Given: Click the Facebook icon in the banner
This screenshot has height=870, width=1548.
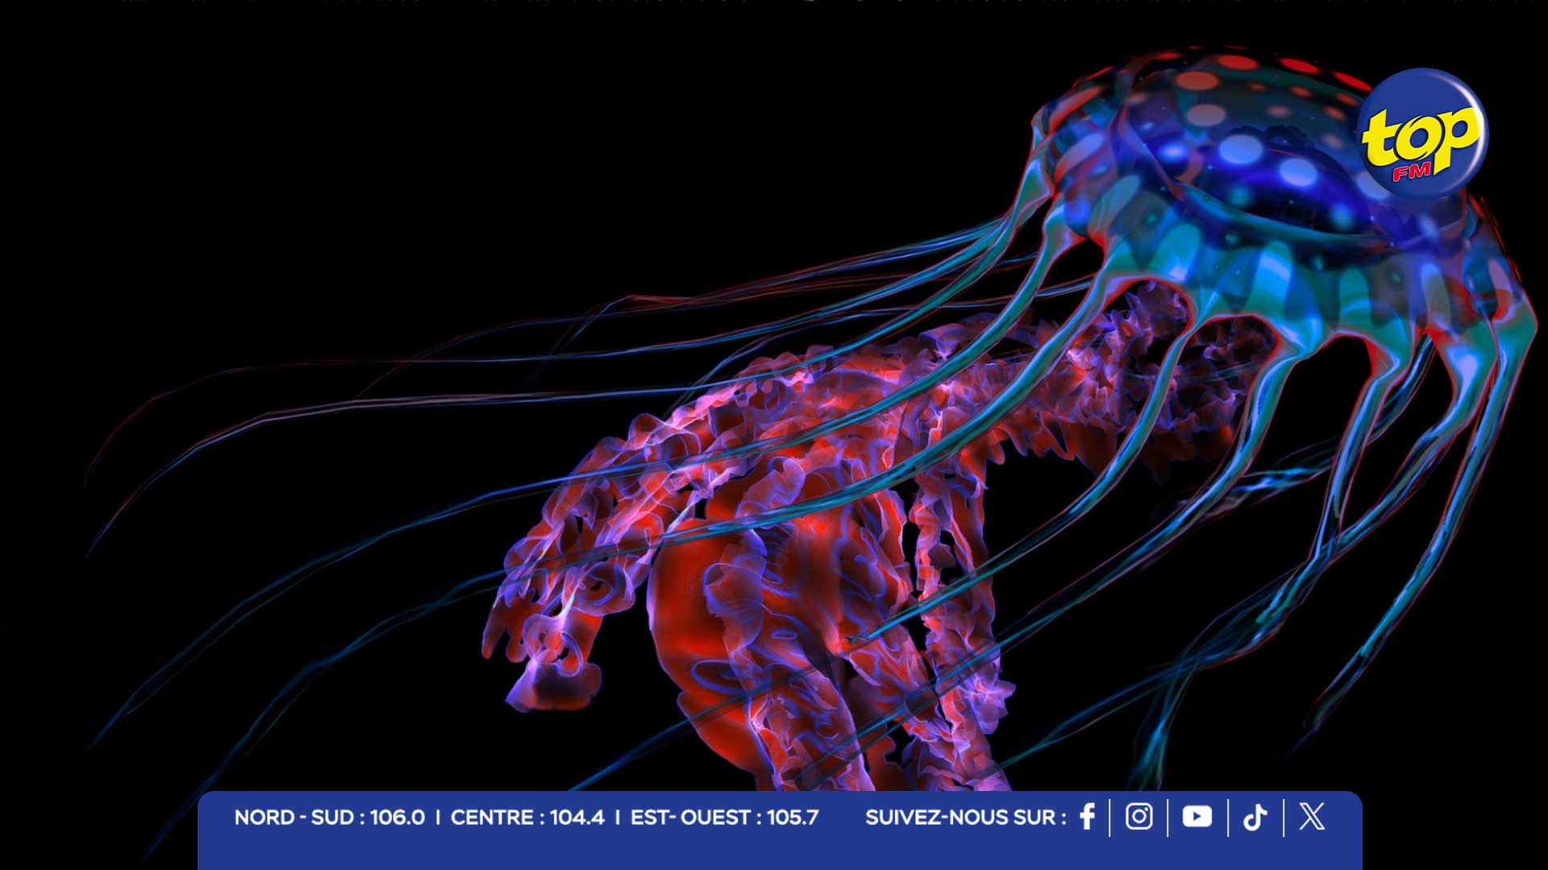Looking at the screenshot, I should click(1087, 817).
